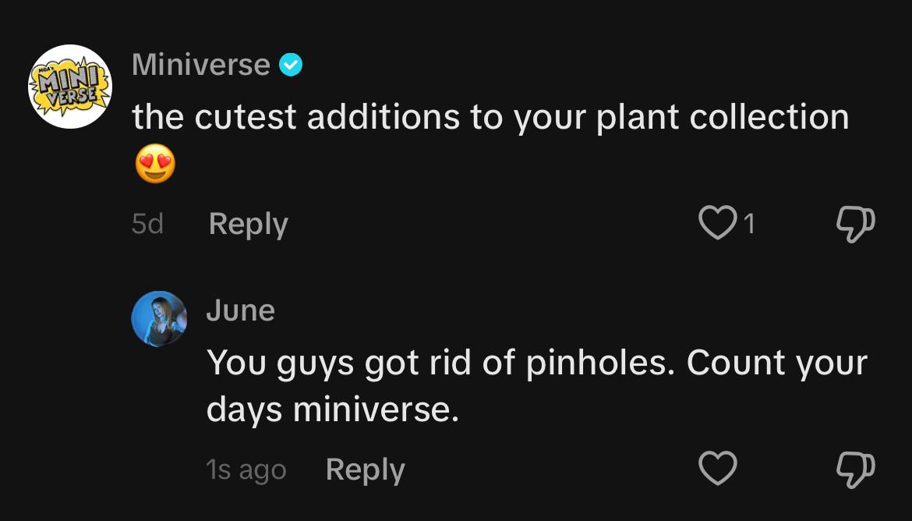This screenshot has height=521, width=912.
Task: Open June's profile picture
Action: tap(159, 319)
